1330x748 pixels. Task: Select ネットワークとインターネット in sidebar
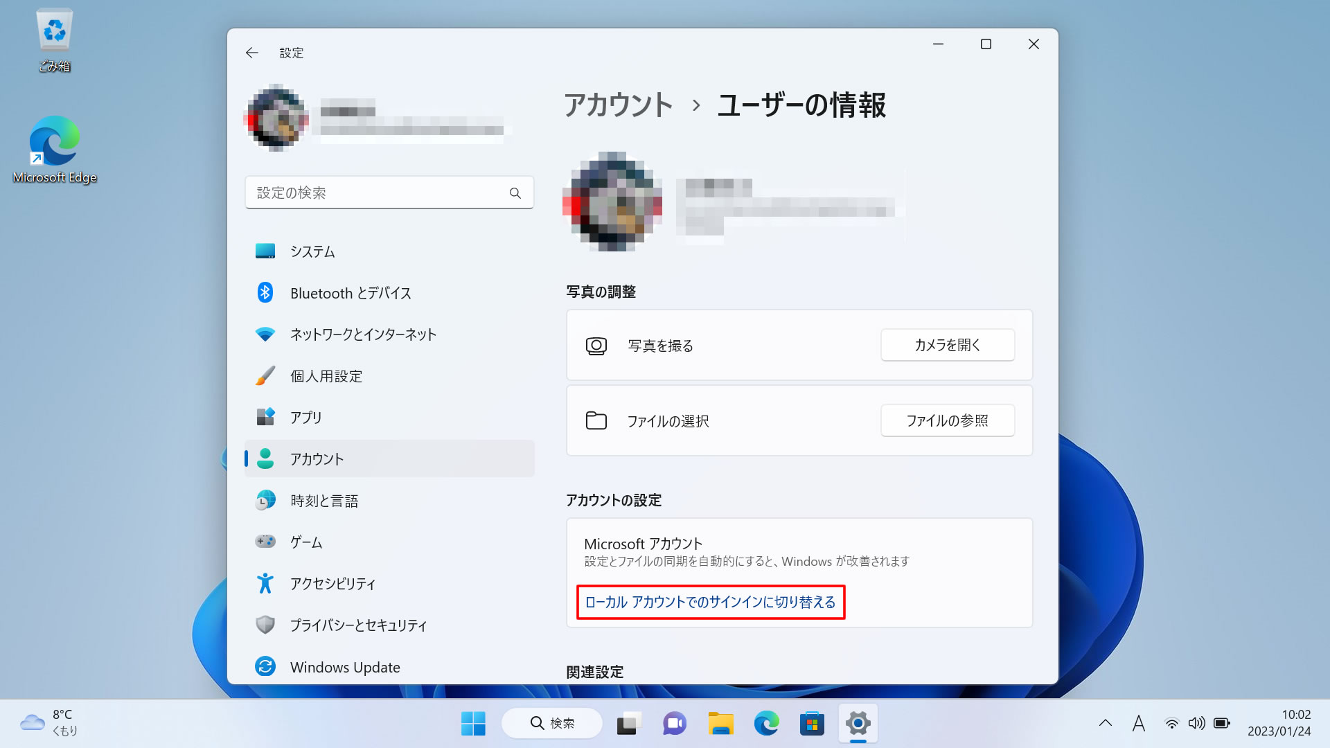coord(389,335)
